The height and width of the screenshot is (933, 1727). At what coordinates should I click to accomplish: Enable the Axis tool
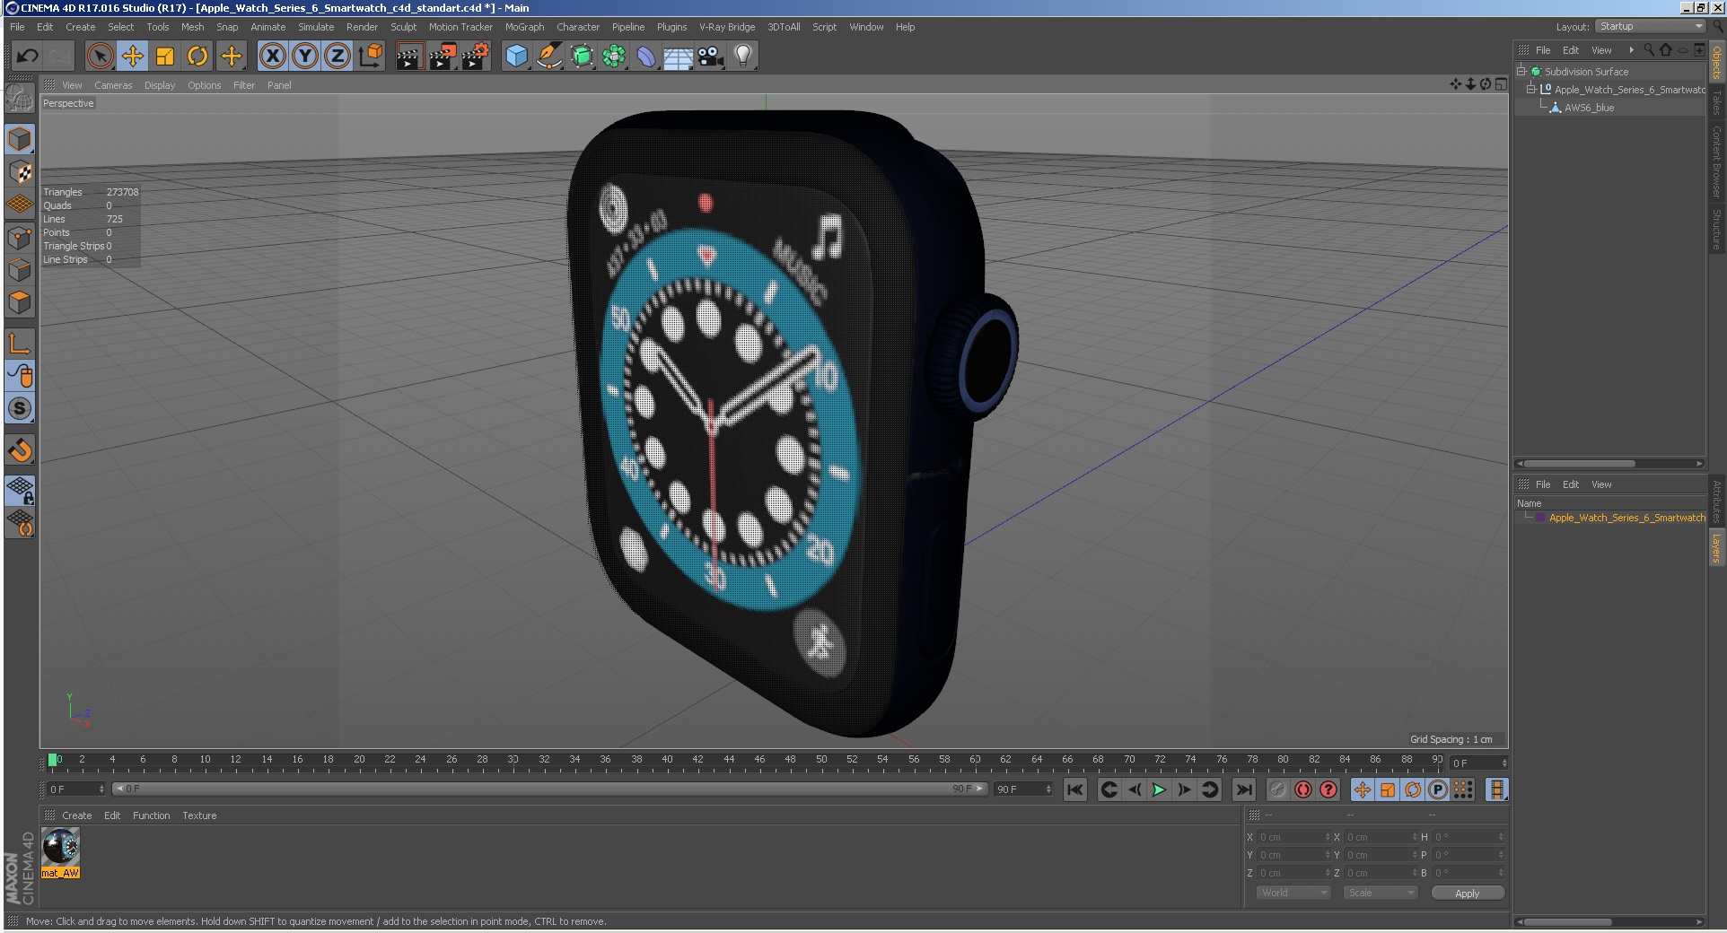point(20,343)
